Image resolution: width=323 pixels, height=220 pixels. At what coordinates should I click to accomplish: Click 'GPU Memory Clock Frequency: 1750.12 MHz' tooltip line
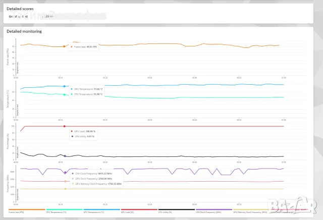click(96, 184)
